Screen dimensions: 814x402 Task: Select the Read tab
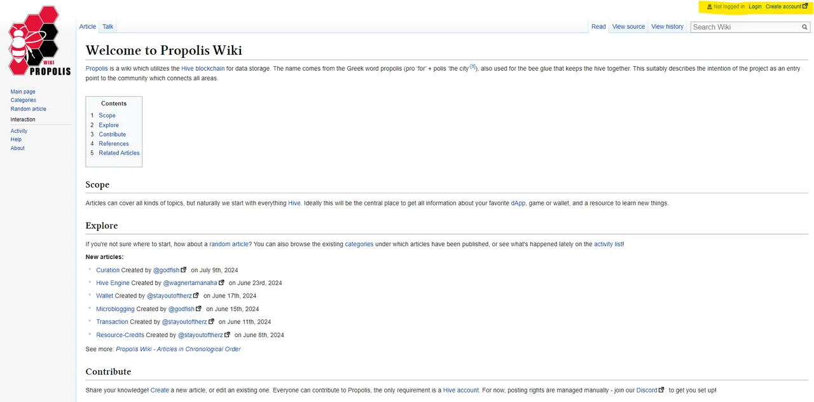(598, 27)
